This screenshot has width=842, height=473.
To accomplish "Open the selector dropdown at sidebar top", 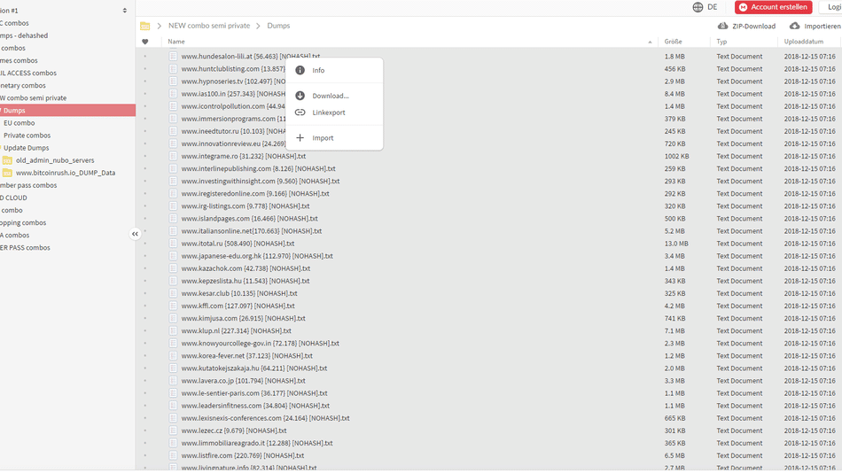I will [125, 11].
